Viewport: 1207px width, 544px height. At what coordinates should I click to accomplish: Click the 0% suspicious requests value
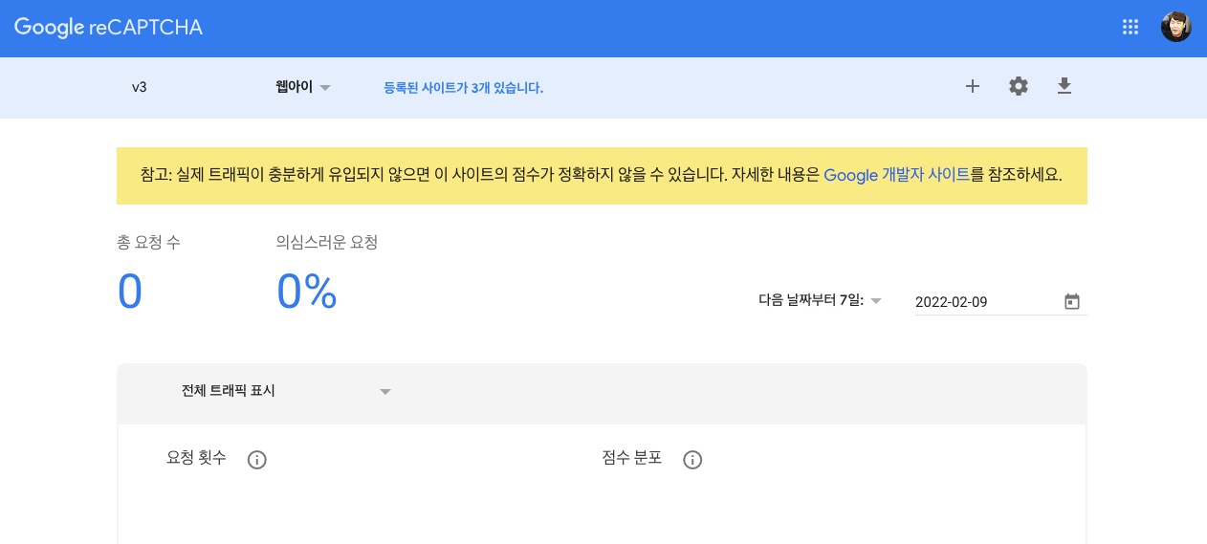click(307, 292)
